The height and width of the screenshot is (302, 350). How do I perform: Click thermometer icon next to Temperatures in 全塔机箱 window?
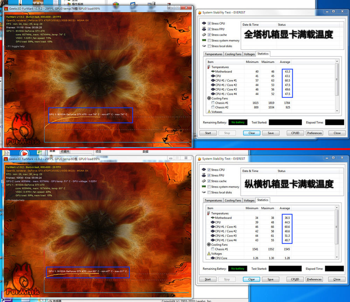(209, 67)
